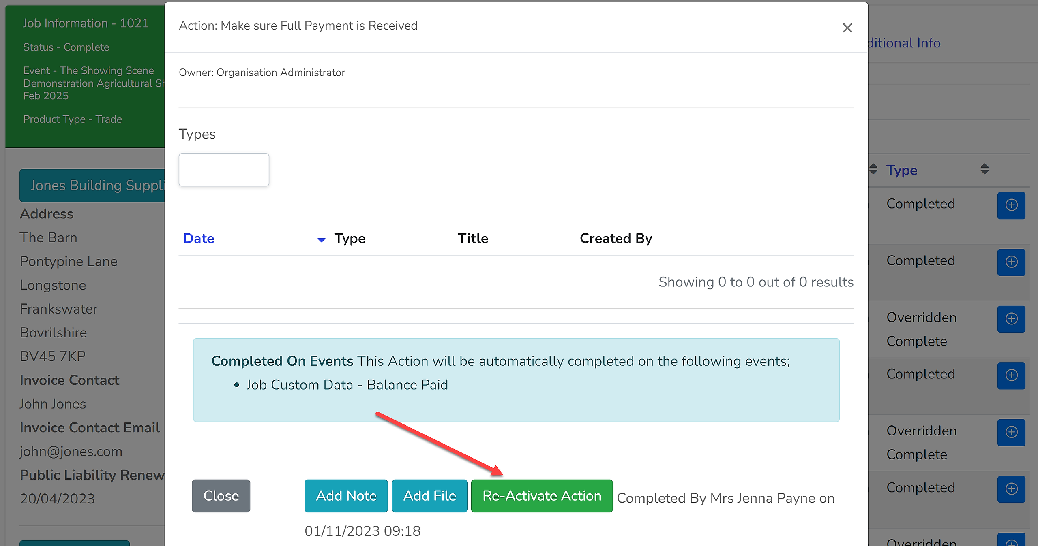Click the john@jones.com email text
Image resolution: width=1038 pixels, height=546 pixels.
click(x=71, y=451)
